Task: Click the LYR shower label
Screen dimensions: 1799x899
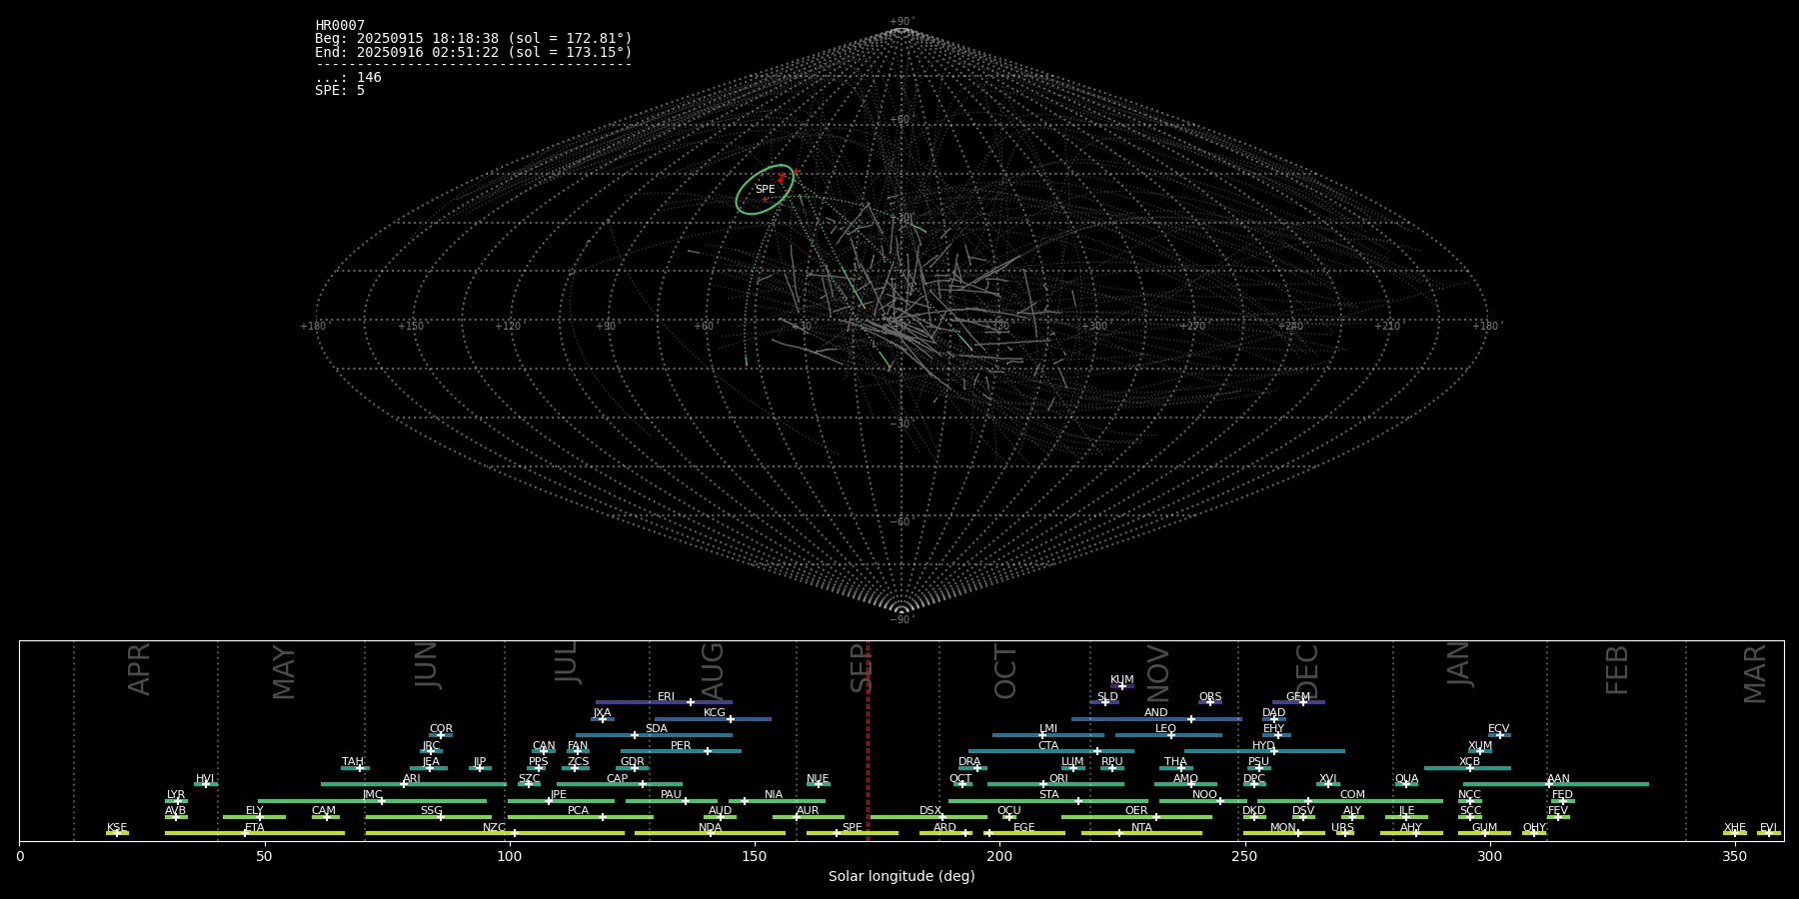Action: point(176,795)
